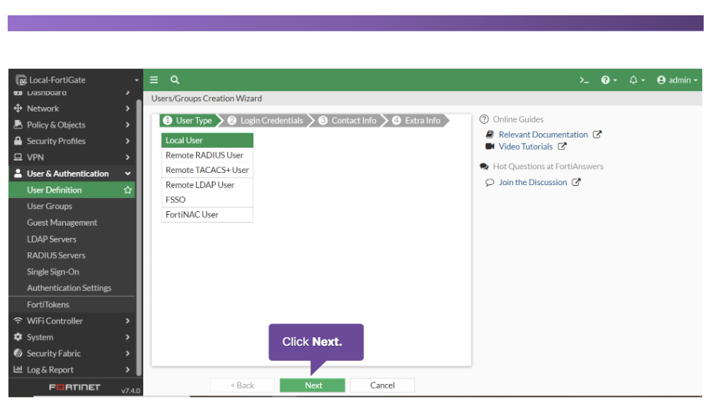This screenshot has width=706, height=413.
Task: Click the Policy & Objects icon
Action: (18, 125)
